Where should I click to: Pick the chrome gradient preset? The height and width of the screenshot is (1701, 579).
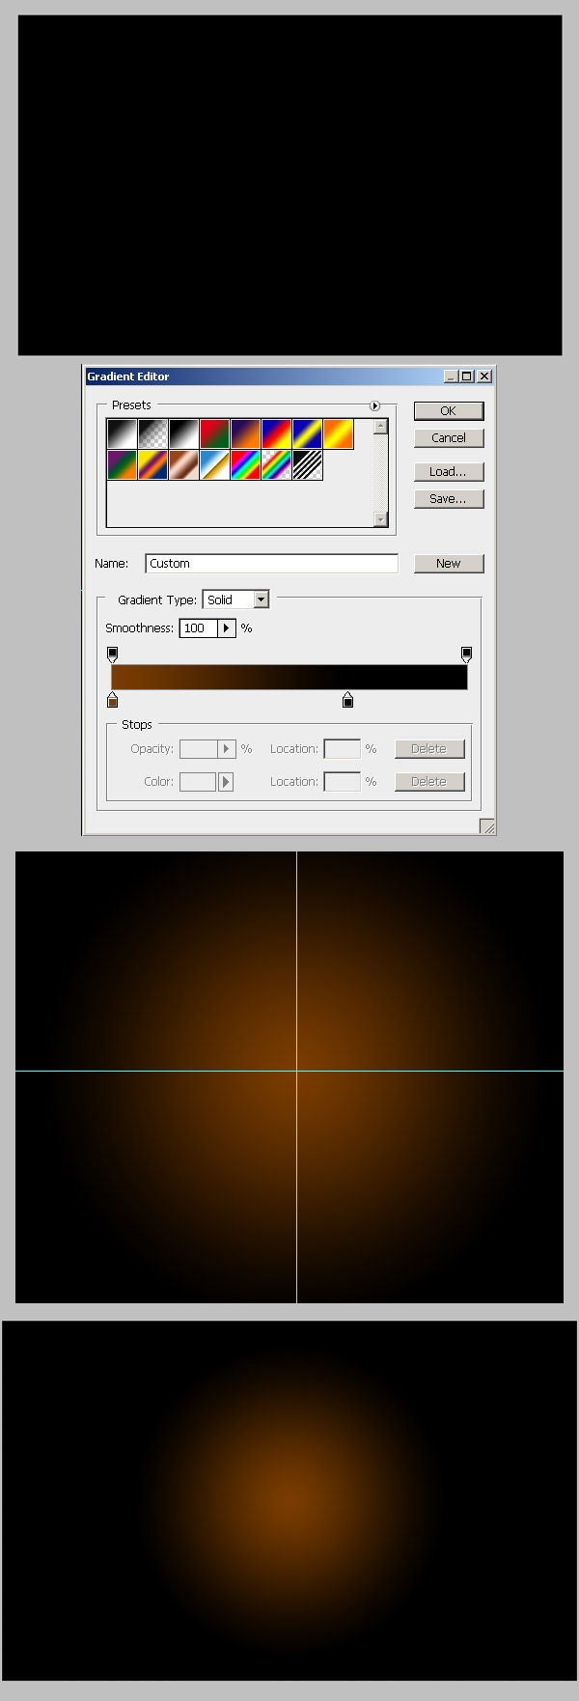[215, 465]
